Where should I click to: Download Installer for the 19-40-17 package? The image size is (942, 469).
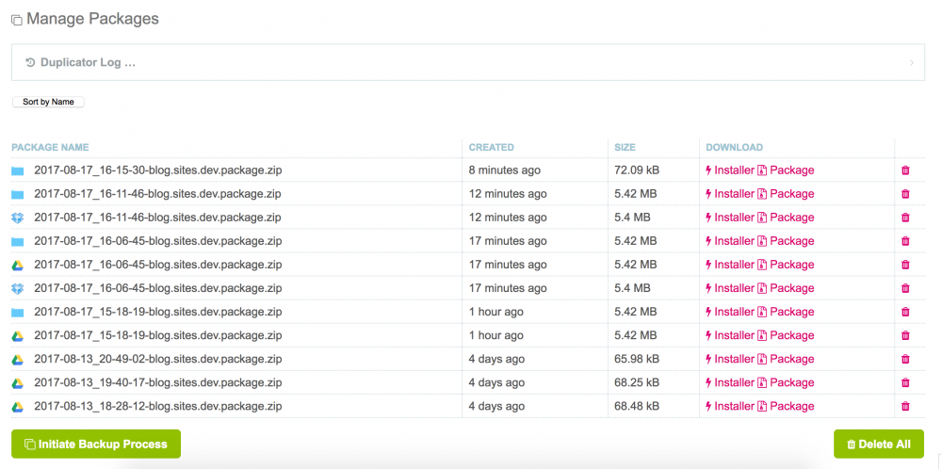[x=729, y=382]
